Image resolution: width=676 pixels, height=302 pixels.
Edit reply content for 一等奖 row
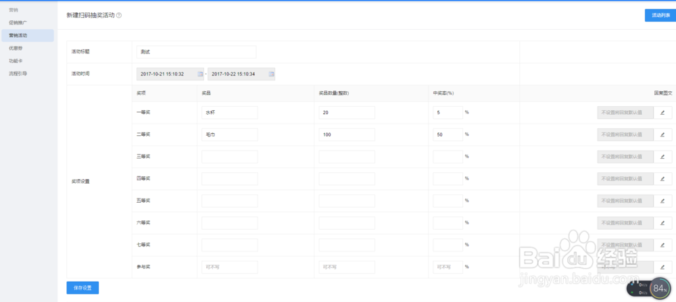(662, 113)
